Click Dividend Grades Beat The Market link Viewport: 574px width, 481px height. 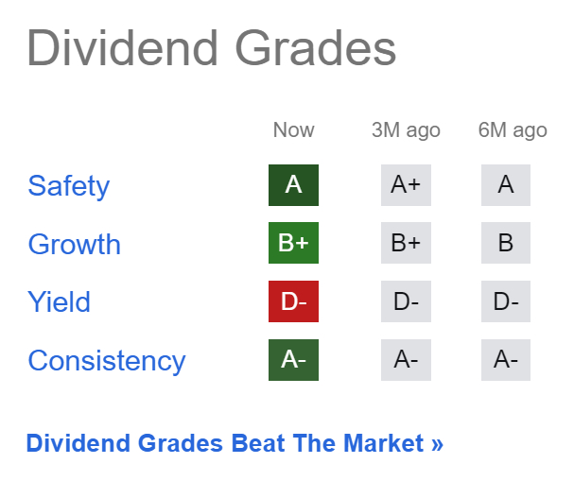point(235,442)
